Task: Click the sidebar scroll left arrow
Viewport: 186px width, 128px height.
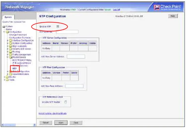Action: tap(3, 125)
